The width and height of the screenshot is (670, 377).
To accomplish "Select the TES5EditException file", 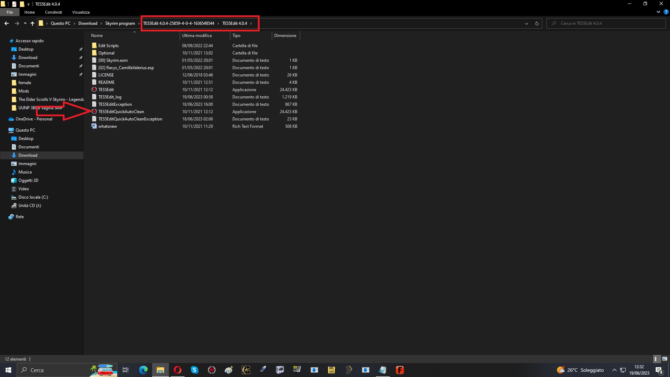I will tap(115, 104).
